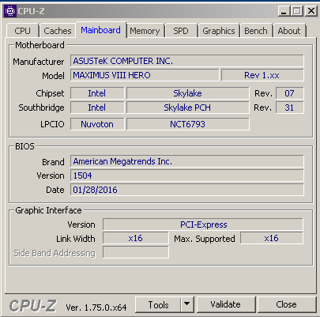Image resolution: width=320 pixels, height=317 pixels.
Task: Maximize the CPU-Z window
Action: pyautogui.click(x=297, y=11)
